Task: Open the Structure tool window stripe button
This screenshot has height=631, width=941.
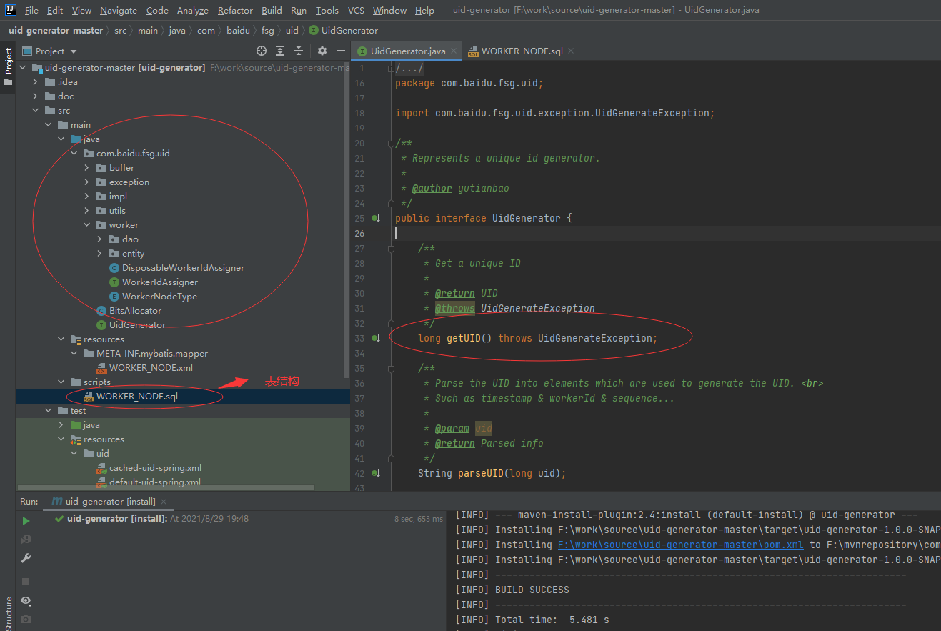Action: pos(8,613)
